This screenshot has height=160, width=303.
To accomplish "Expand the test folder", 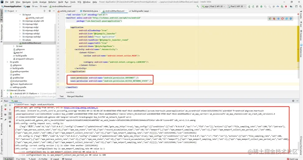I will pos(14,46).
